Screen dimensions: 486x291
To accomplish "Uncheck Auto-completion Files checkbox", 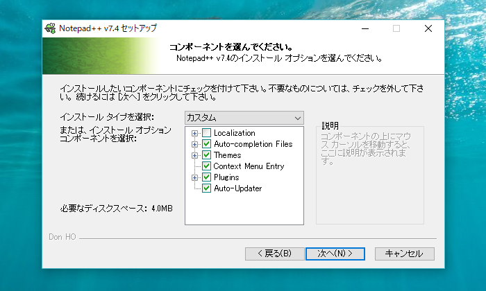I will tap(206, 144).
